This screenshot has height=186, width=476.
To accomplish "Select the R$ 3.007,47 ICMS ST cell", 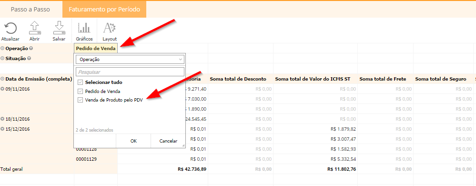I will (344, 139).
